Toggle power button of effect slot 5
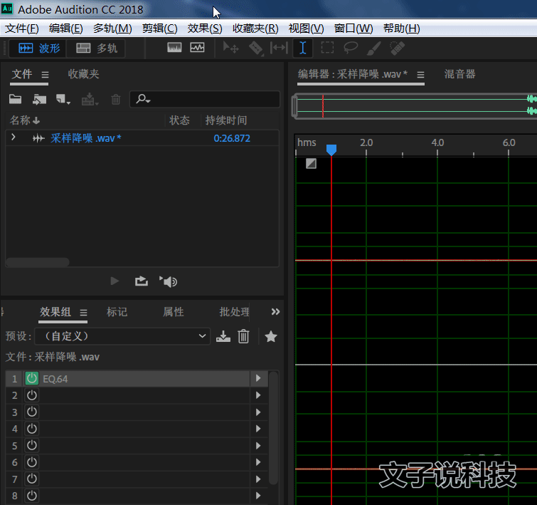Image resolution: width=537 pixels, height=505 pixels. (x=32, y=446)
